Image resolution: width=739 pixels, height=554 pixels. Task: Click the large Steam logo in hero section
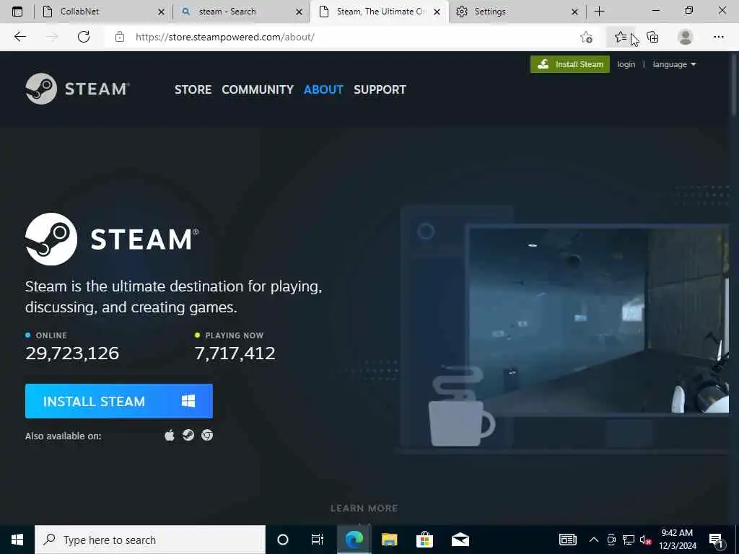[x=112, y=239]
